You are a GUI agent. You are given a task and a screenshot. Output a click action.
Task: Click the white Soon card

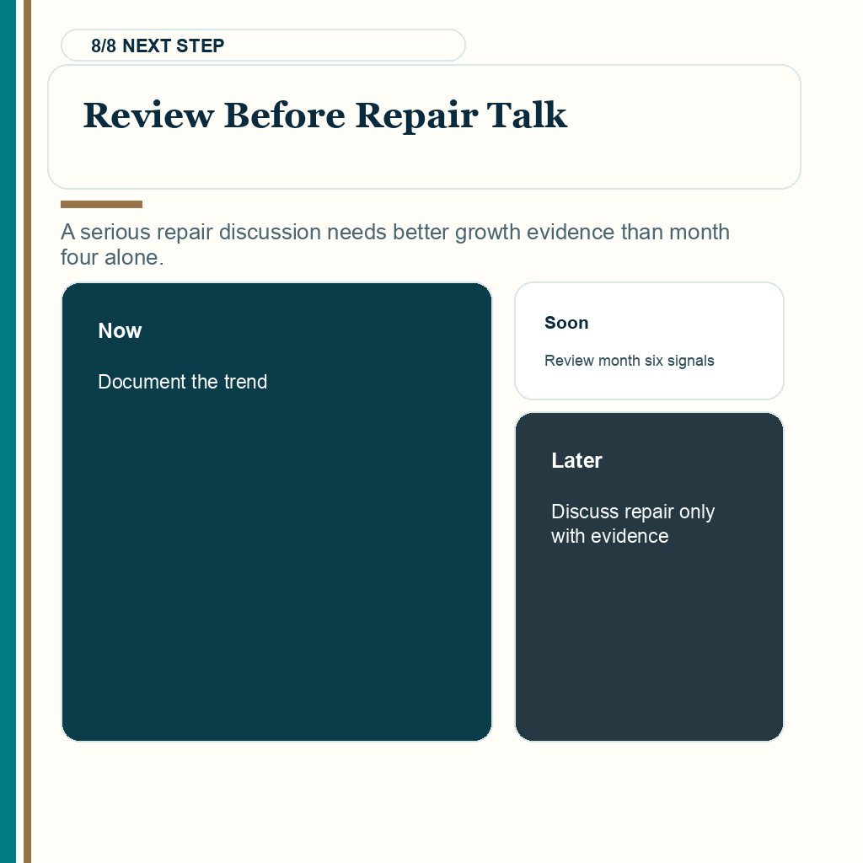pyautogui.click(x=650, y=340)
